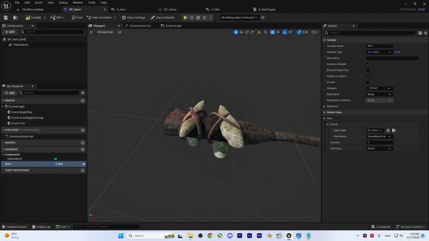
Task: Open the debug object selector dropdown
Action: pos(239,17)
